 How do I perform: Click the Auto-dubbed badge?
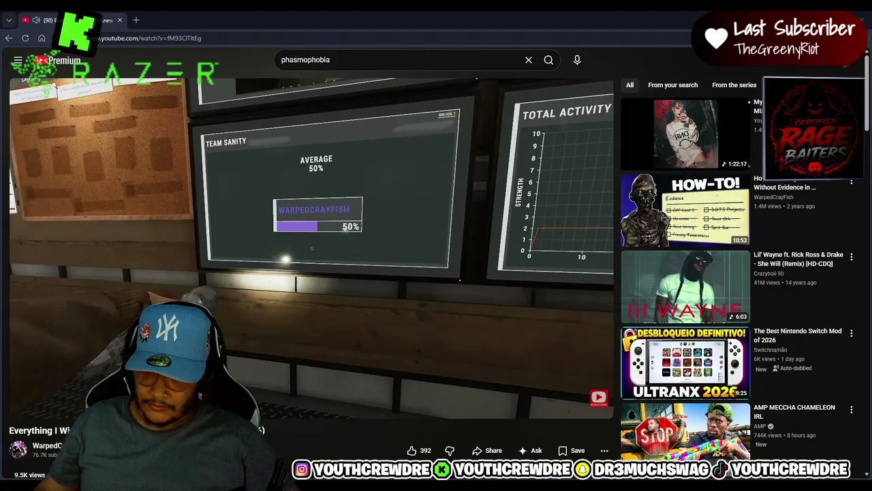click(792, 368)
